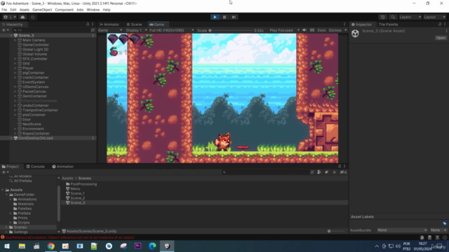
Task: Select GameController in the Hierarchy
Action: point(36,45)
